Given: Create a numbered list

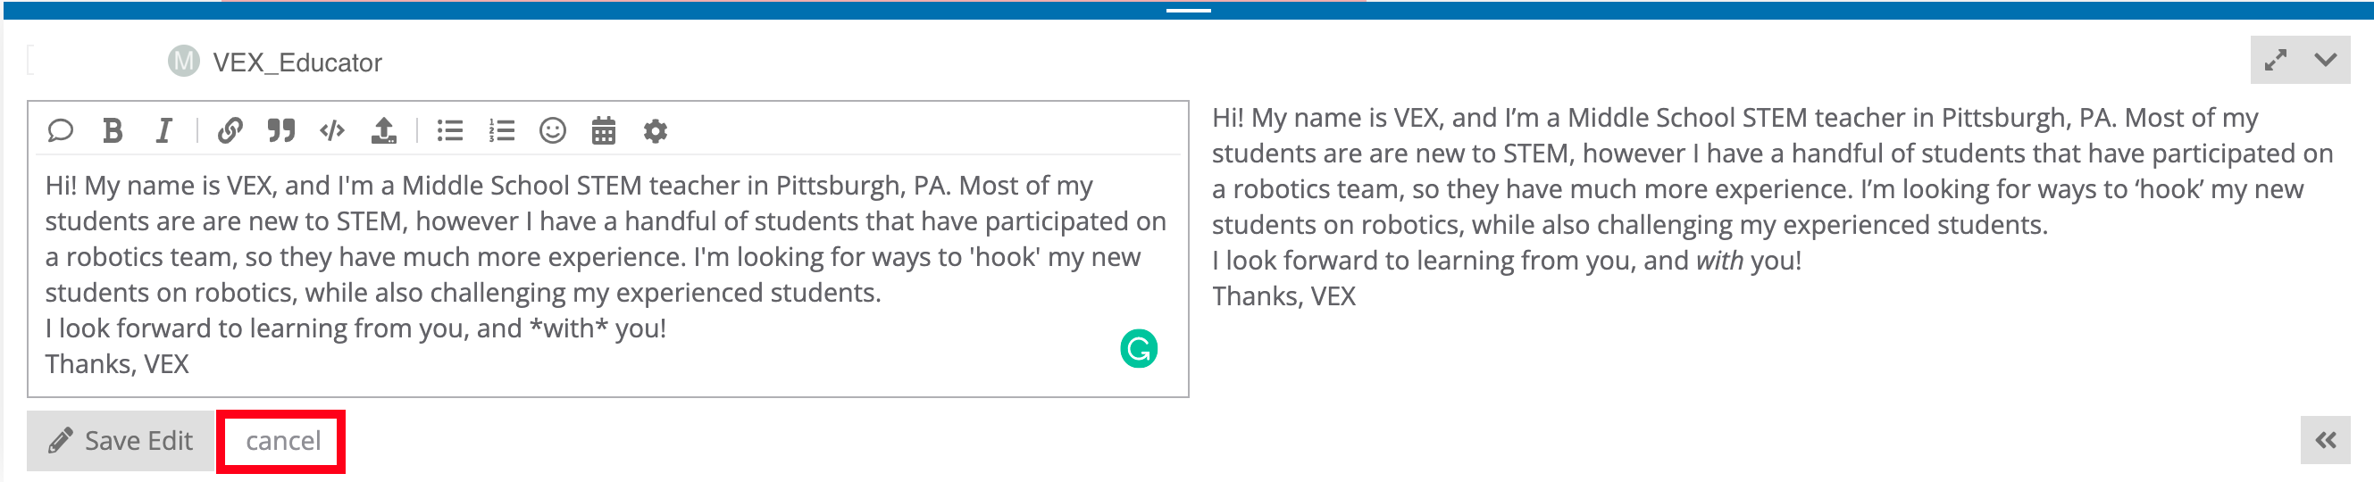Looking at the screenshot, I should (x=501, y=131).
